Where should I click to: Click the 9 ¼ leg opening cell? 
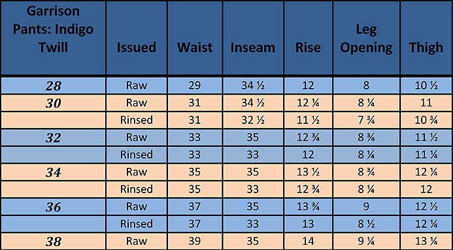tap(366, 242)
